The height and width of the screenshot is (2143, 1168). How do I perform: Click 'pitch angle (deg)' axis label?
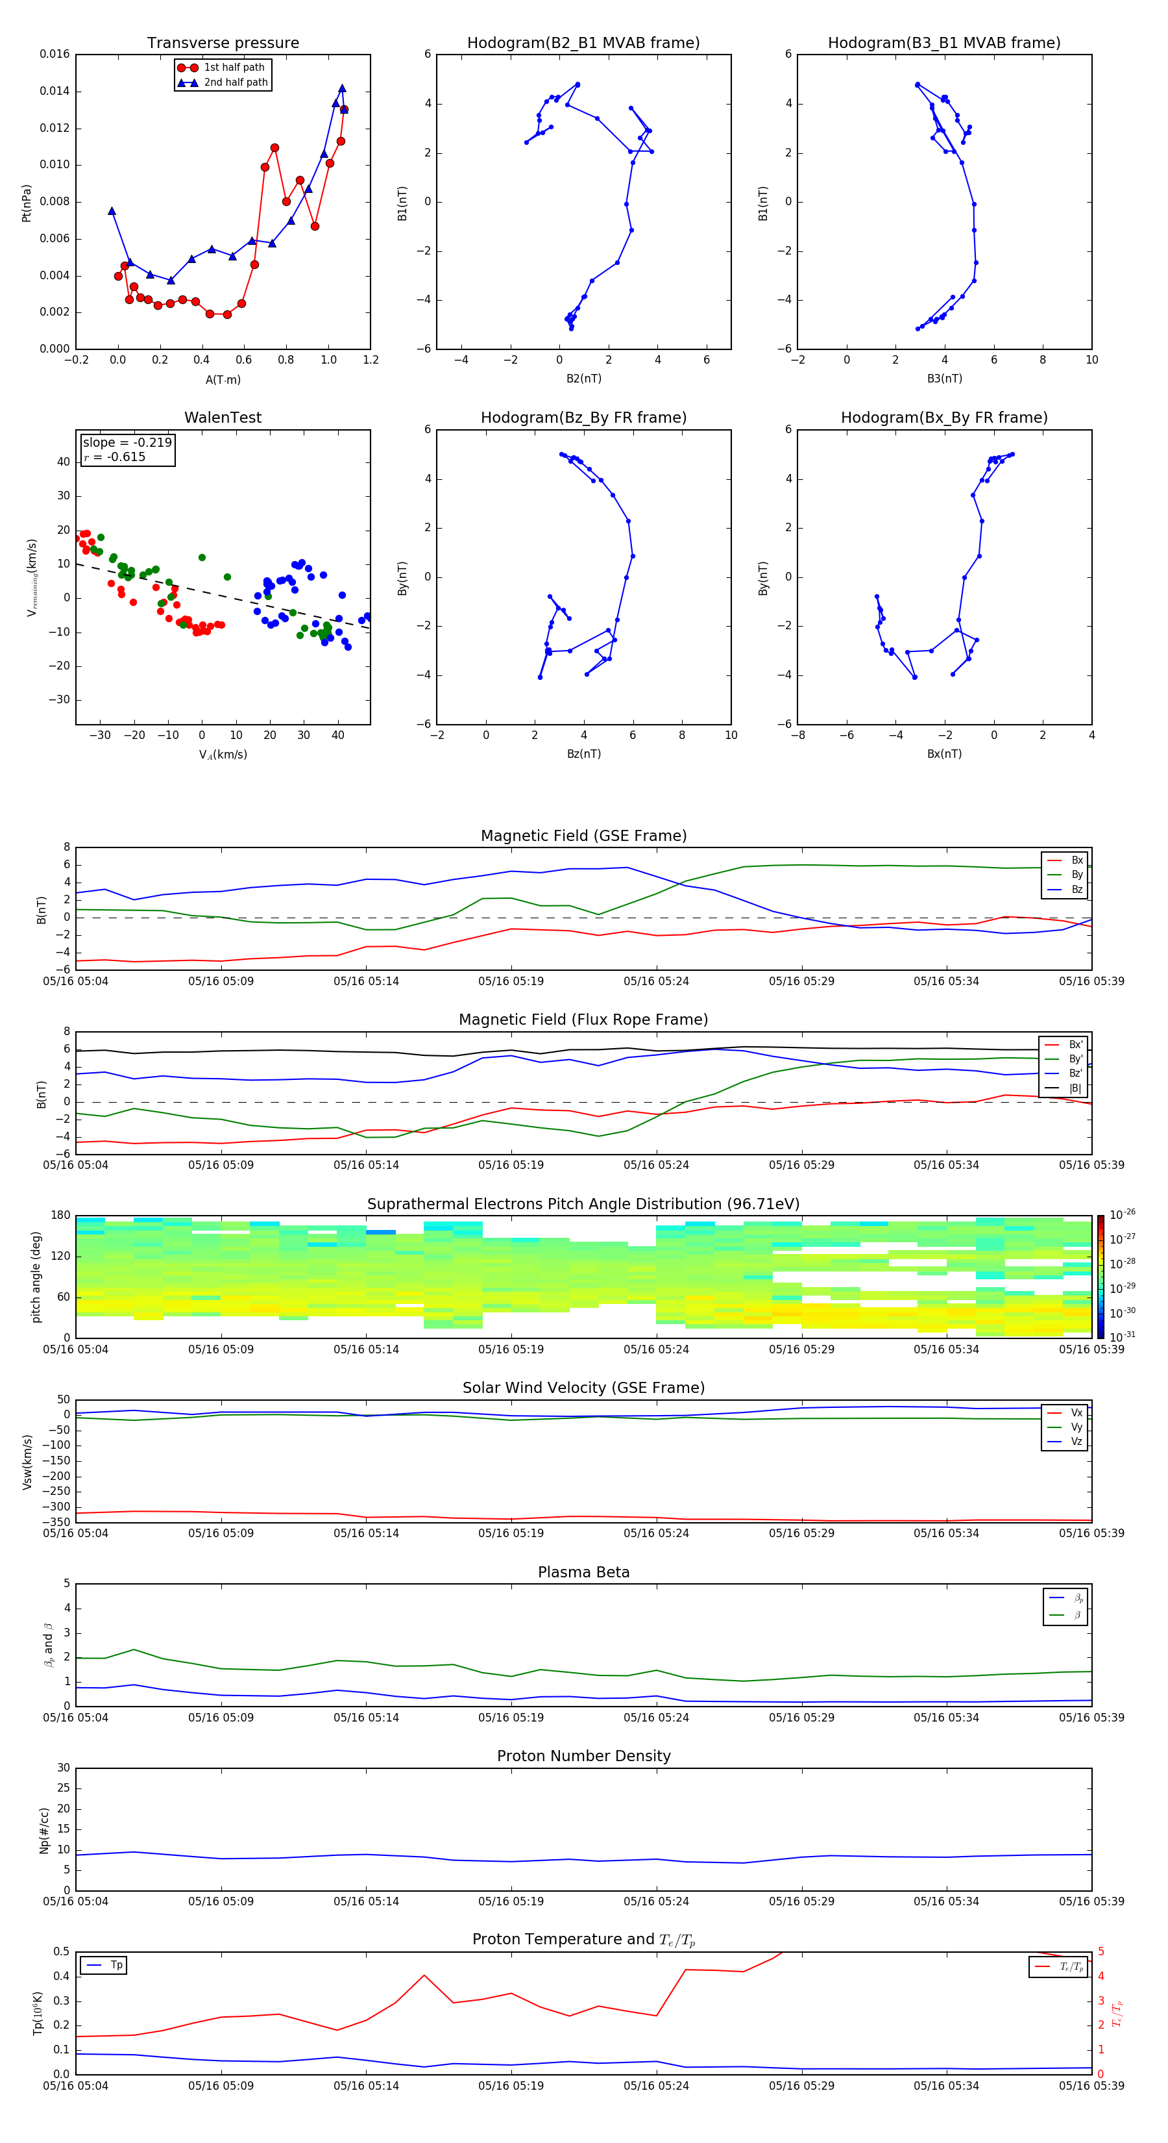click(x=36, y=1277)
